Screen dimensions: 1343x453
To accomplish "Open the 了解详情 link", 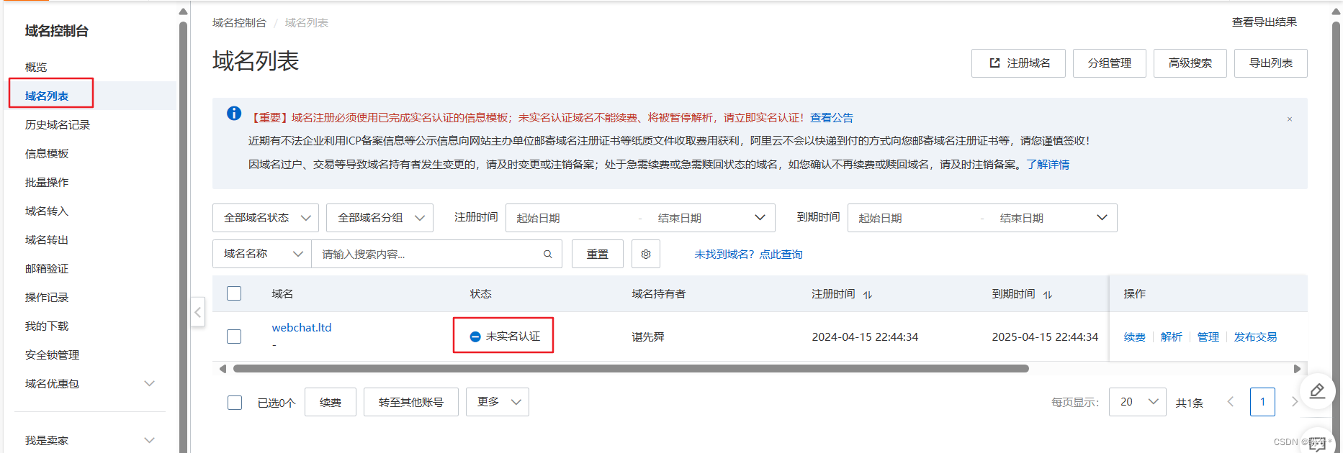I will [x=1048, y=164].
